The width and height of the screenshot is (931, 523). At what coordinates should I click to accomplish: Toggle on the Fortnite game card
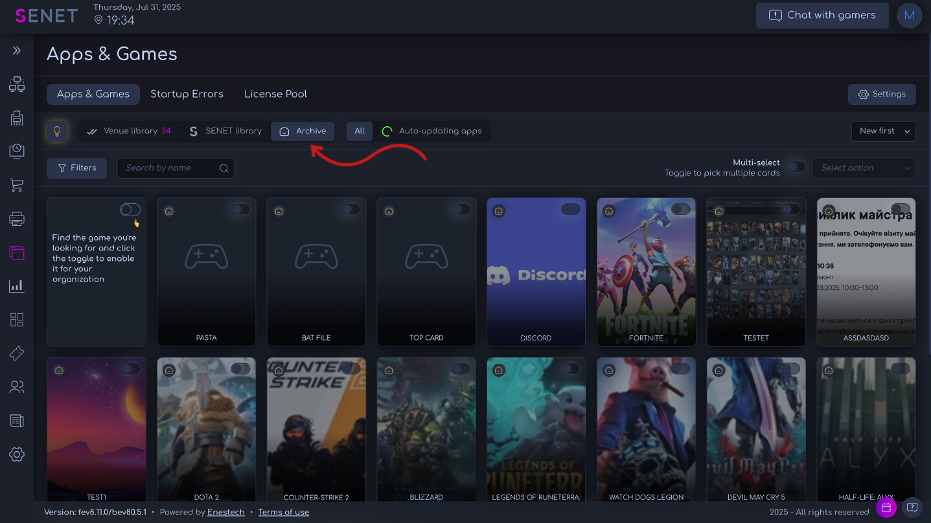[x=680, y=209]
